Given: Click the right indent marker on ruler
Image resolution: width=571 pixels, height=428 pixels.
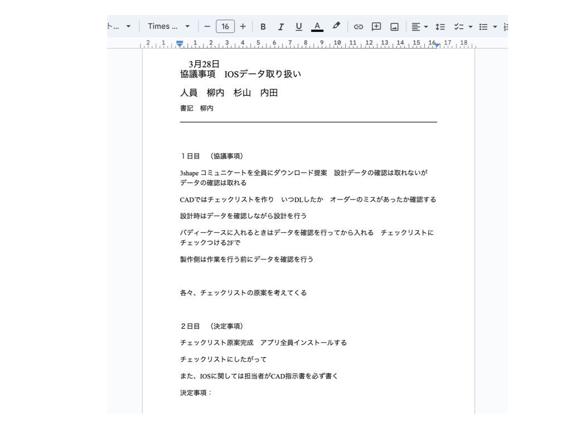Looking at the screenshot, I should click(x=437, y=45).
